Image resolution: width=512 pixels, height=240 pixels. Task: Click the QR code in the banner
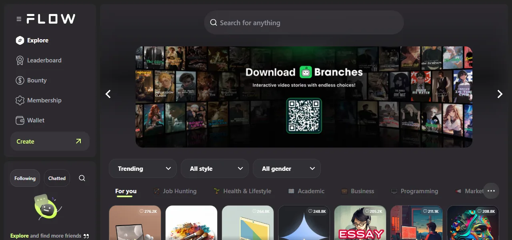(304, 116)
